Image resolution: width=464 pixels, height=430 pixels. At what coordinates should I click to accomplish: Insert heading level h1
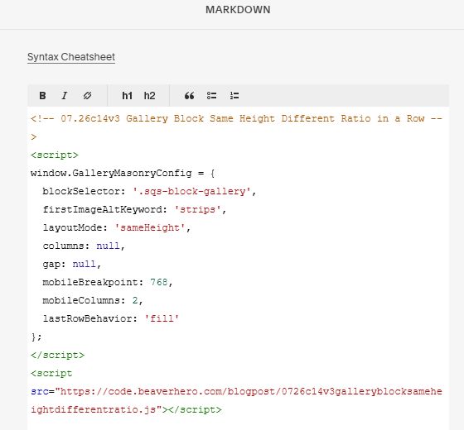pyautogui.click(x=128, y=96)
